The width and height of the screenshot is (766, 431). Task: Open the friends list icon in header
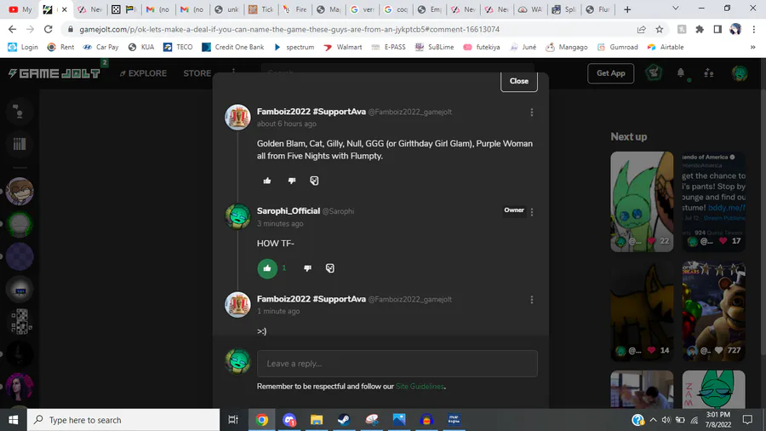click(709, 73)
